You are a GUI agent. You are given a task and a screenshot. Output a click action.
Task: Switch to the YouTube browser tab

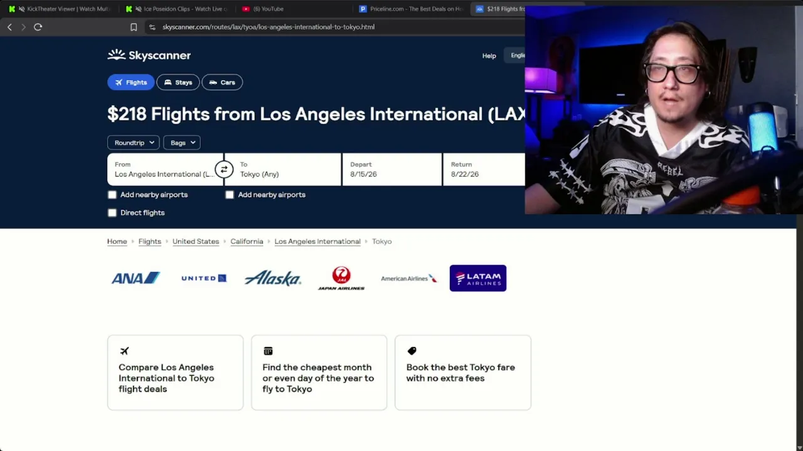[293, 9]
